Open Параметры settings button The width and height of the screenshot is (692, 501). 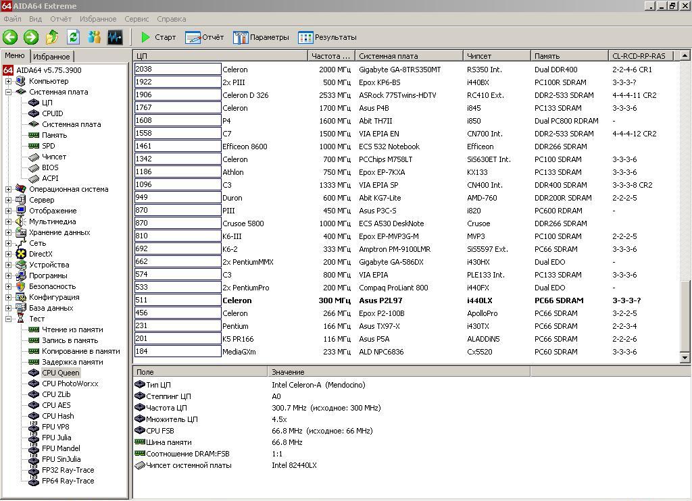pos(261,38)
